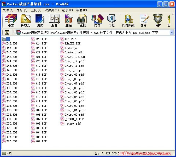
Task: Click the PDF icon of _start.pdf
Action: [62, 124]
